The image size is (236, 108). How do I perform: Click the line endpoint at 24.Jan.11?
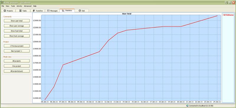click(217, 16)
